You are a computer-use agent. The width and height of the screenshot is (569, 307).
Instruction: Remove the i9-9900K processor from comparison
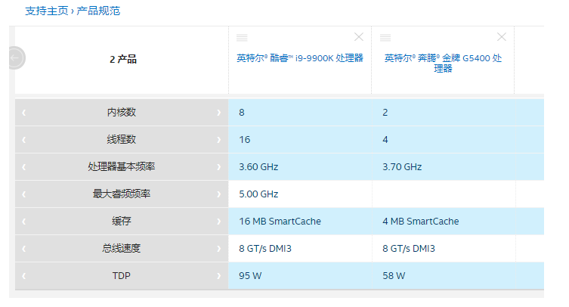coord(358,37)
